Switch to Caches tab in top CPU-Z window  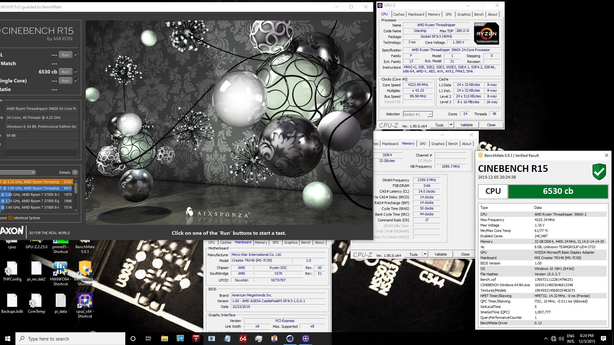[x=398, y=14]
